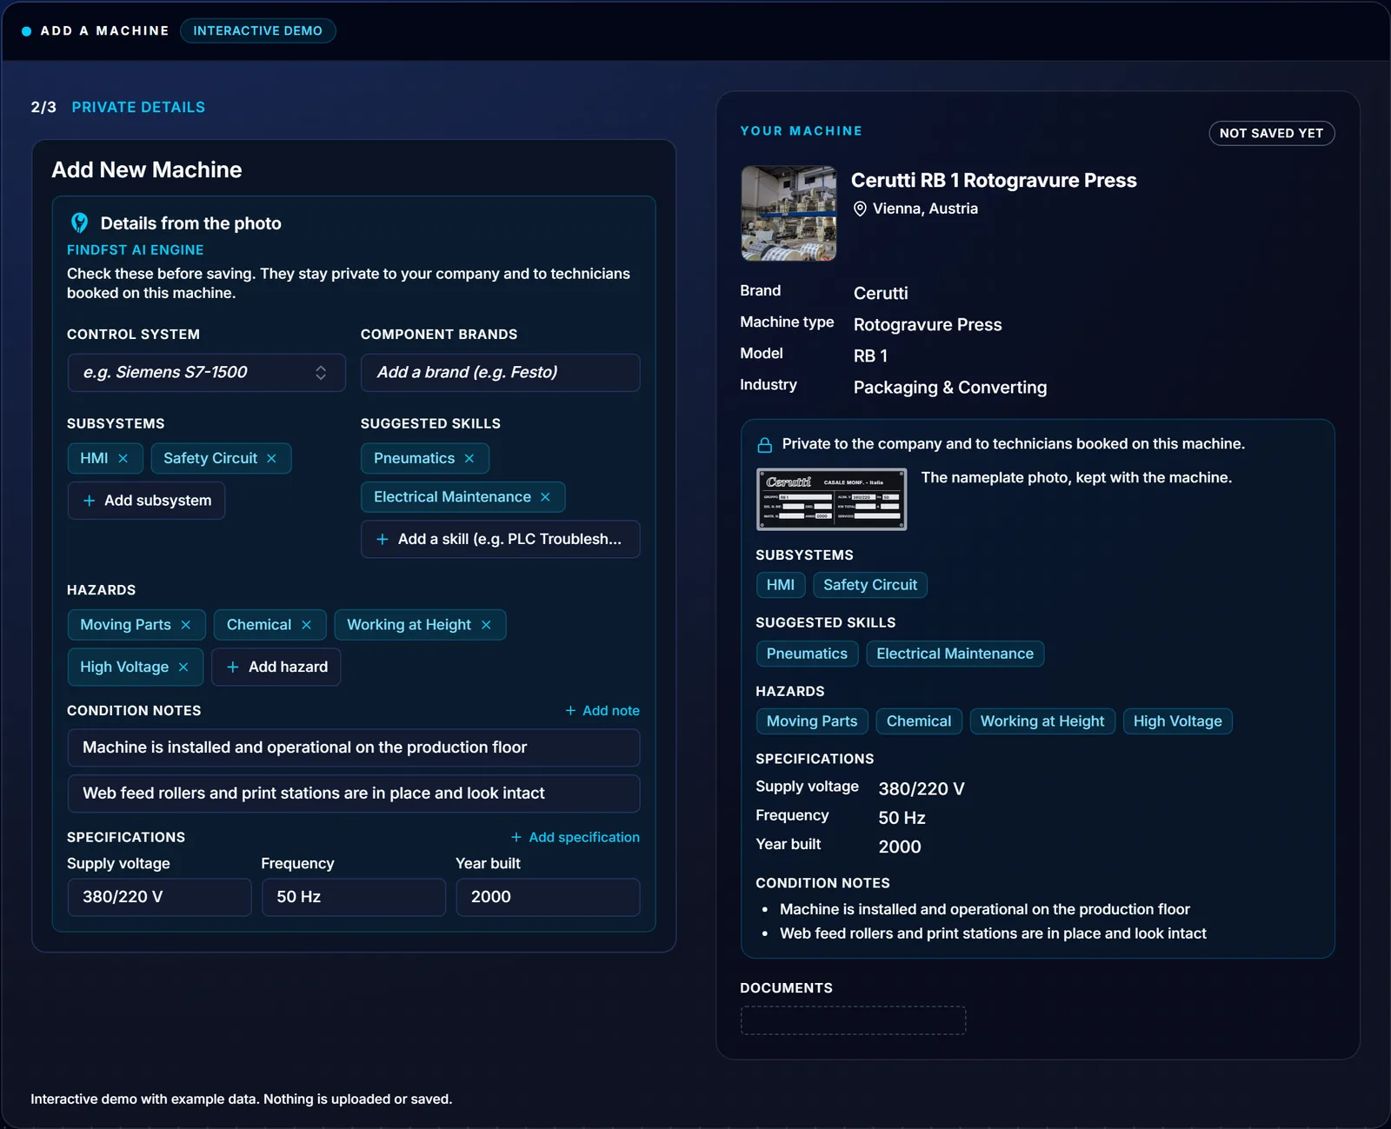Click the High Voltage chip in the preview panel
This screenshot has width=1391, height=1129.
point(1177,721)
